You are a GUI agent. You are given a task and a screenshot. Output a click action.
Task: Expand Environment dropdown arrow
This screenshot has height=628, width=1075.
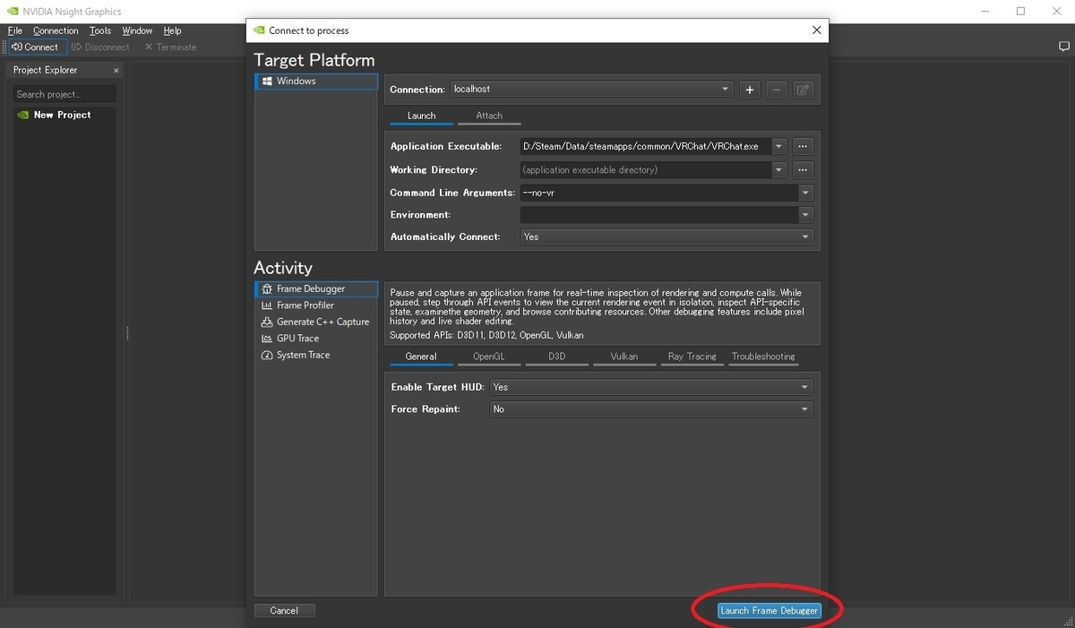point(805,215)
